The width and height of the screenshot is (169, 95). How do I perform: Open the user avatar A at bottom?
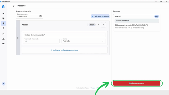(x=4, y=84)
